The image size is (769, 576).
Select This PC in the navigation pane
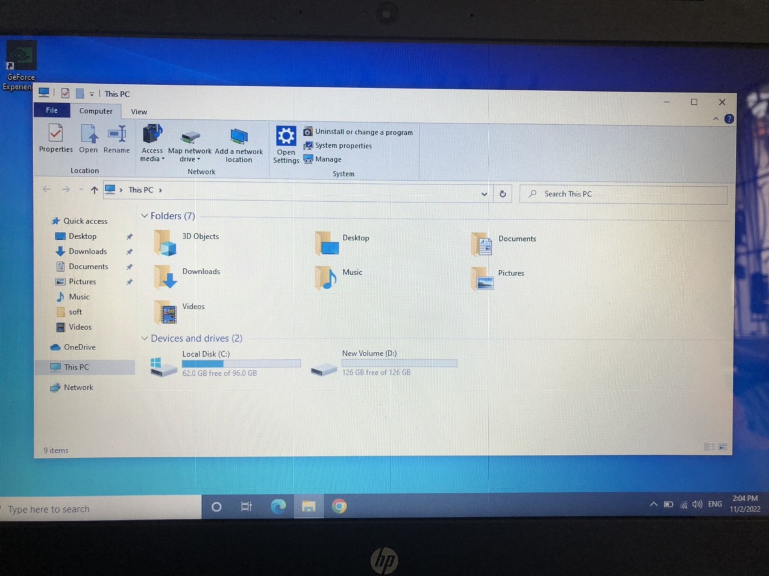click(x=85, y=367)
